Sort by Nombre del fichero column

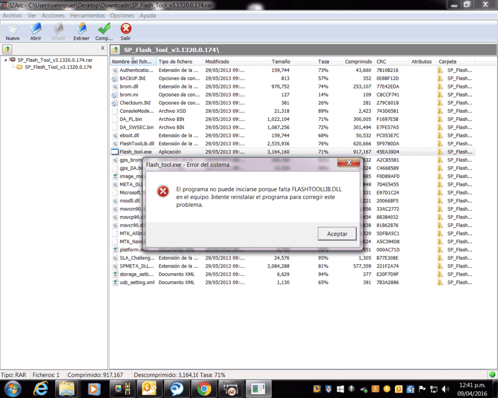coord(133,61)
